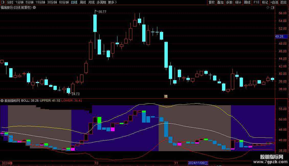Select the 60分钟 period
The image size is (289, 166).
[64, 2]
